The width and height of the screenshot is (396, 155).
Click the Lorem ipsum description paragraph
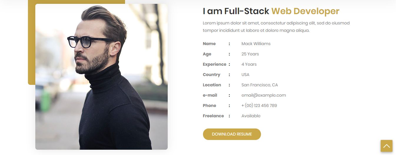(x=276, y=27)
